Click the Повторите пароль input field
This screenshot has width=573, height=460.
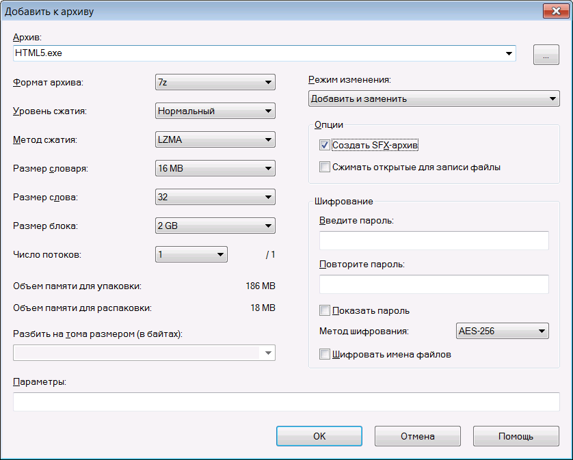click(434, 284)
